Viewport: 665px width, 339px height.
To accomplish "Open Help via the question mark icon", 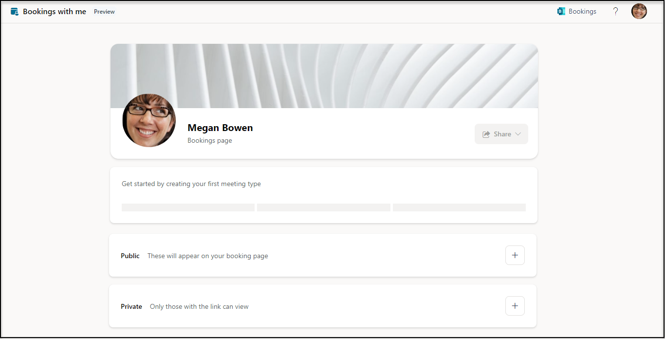I will pyautogui.click(x=615, y=11).
